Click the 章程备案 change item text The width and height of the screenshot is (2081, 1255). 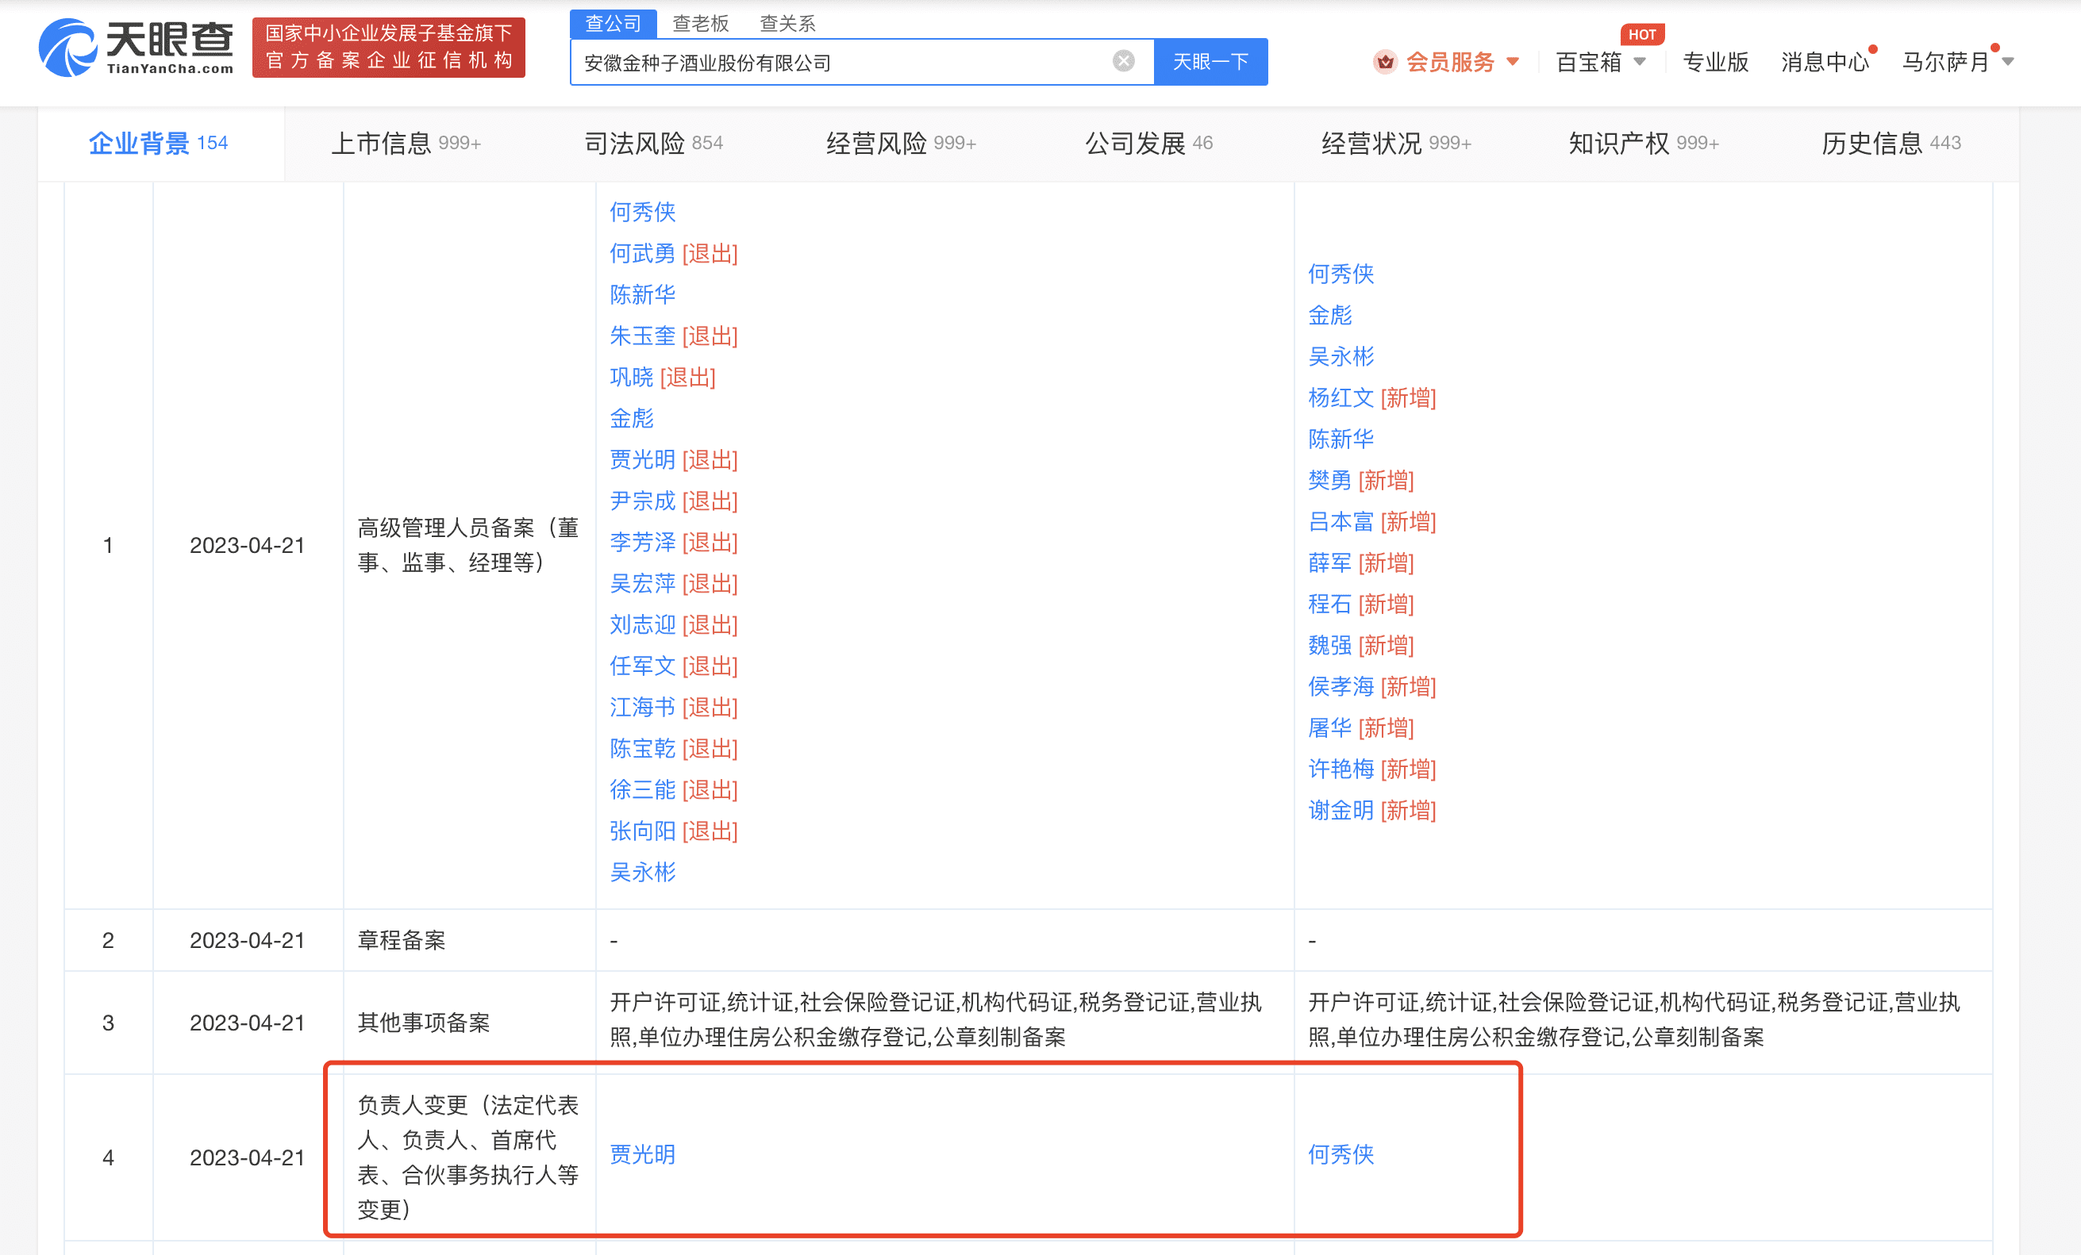401,940
